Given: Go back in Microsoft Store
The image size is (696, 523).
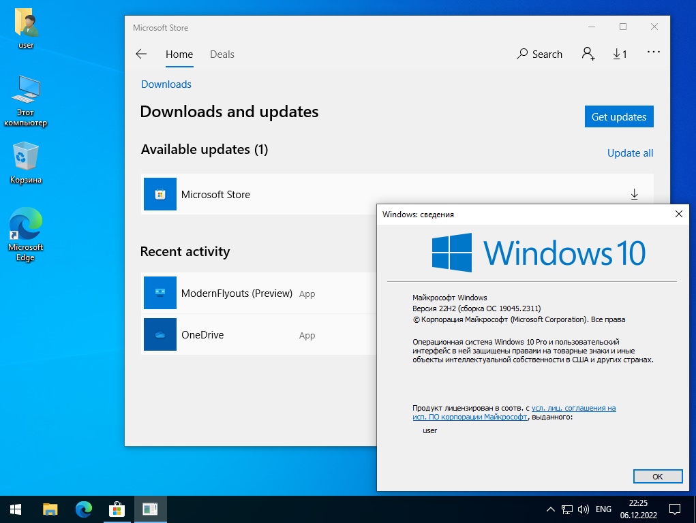Looking at the screenshot, I should click(141, 54).
